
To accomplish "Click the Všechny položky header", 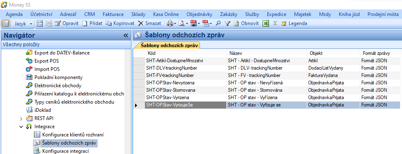I will pos(66,45).
